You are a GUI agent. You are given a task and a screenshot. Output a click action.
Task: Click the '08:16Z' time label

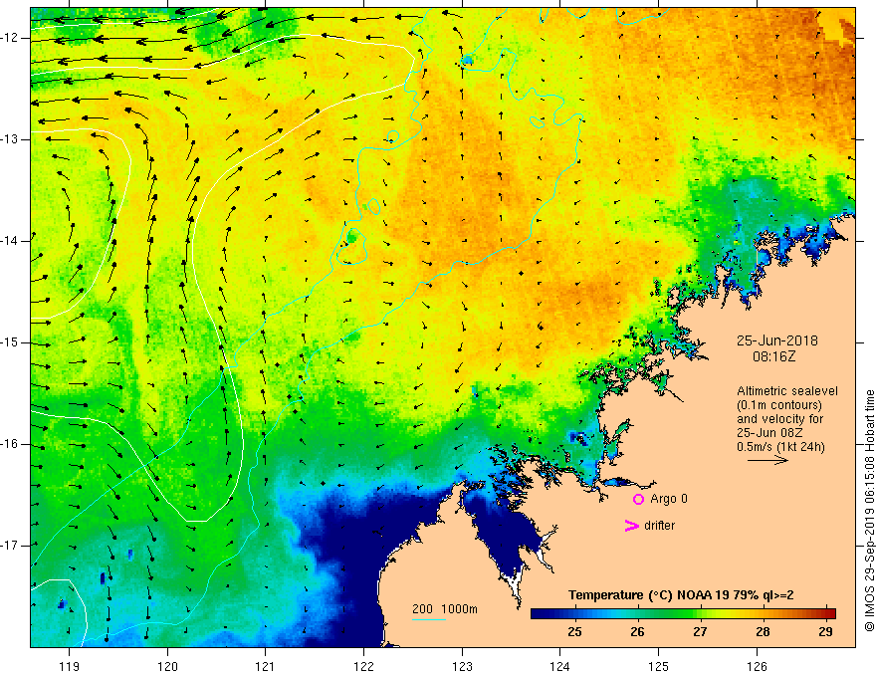[773, 356]
